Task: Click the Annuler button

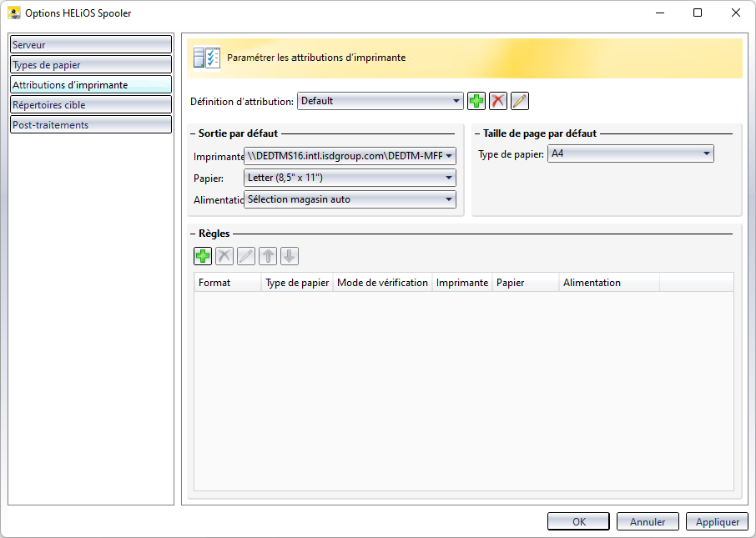Action: point(648,521)
